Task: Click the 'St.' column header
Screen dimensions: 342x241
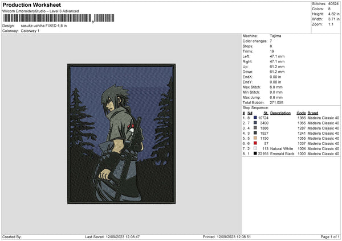Action: coord(266,113)
